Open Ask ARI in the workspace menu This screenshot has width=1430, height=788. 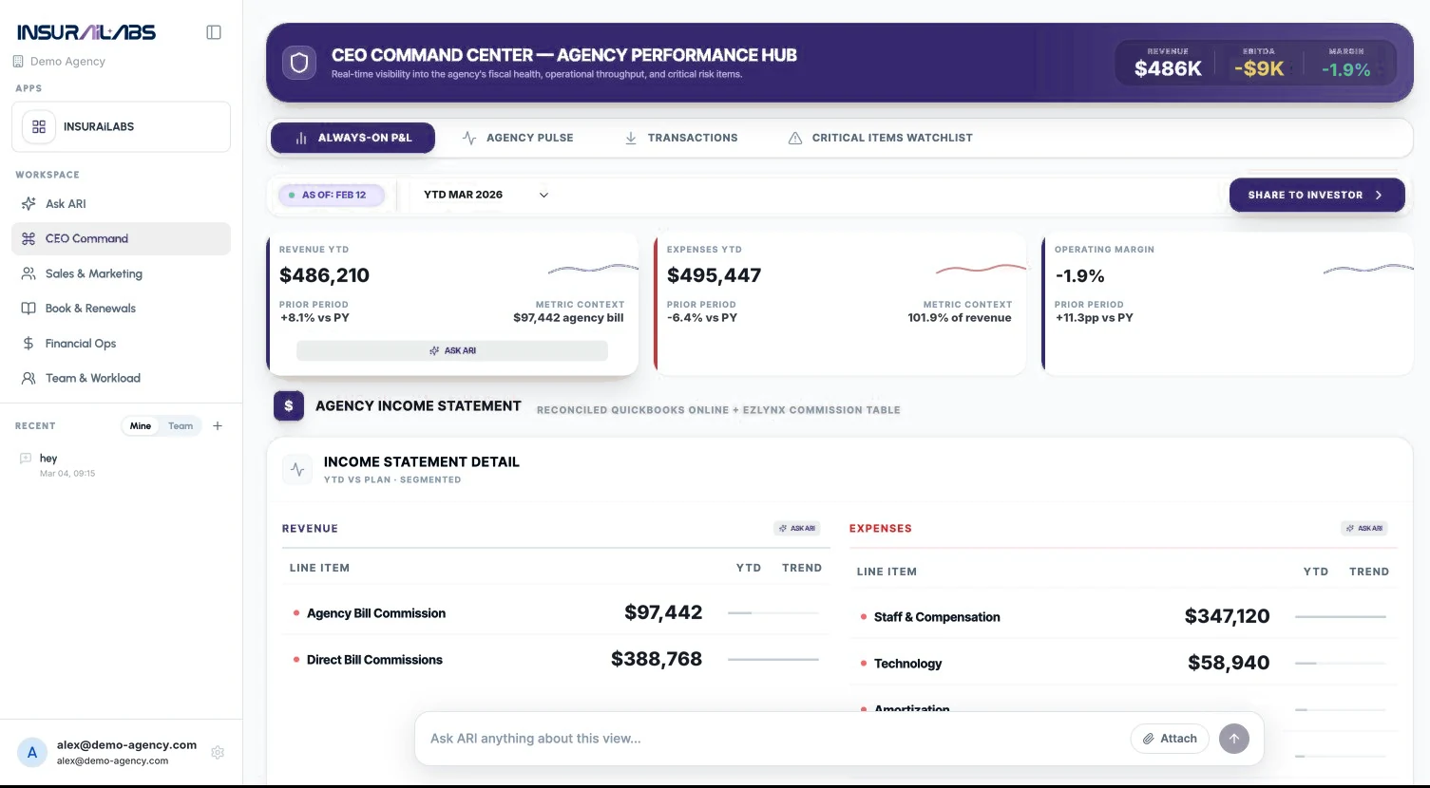click(x=121, y=204)
